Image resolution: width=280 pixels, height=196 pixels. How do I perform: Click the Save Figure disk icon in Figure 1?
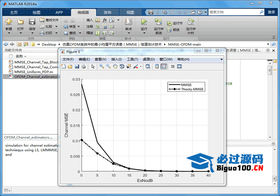(77, 67)
